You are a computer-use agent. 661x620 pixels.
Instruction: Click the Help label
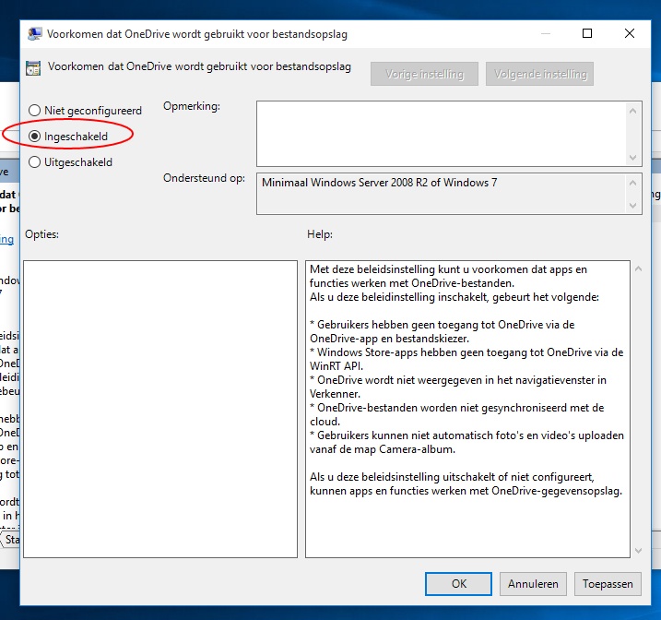320,234
